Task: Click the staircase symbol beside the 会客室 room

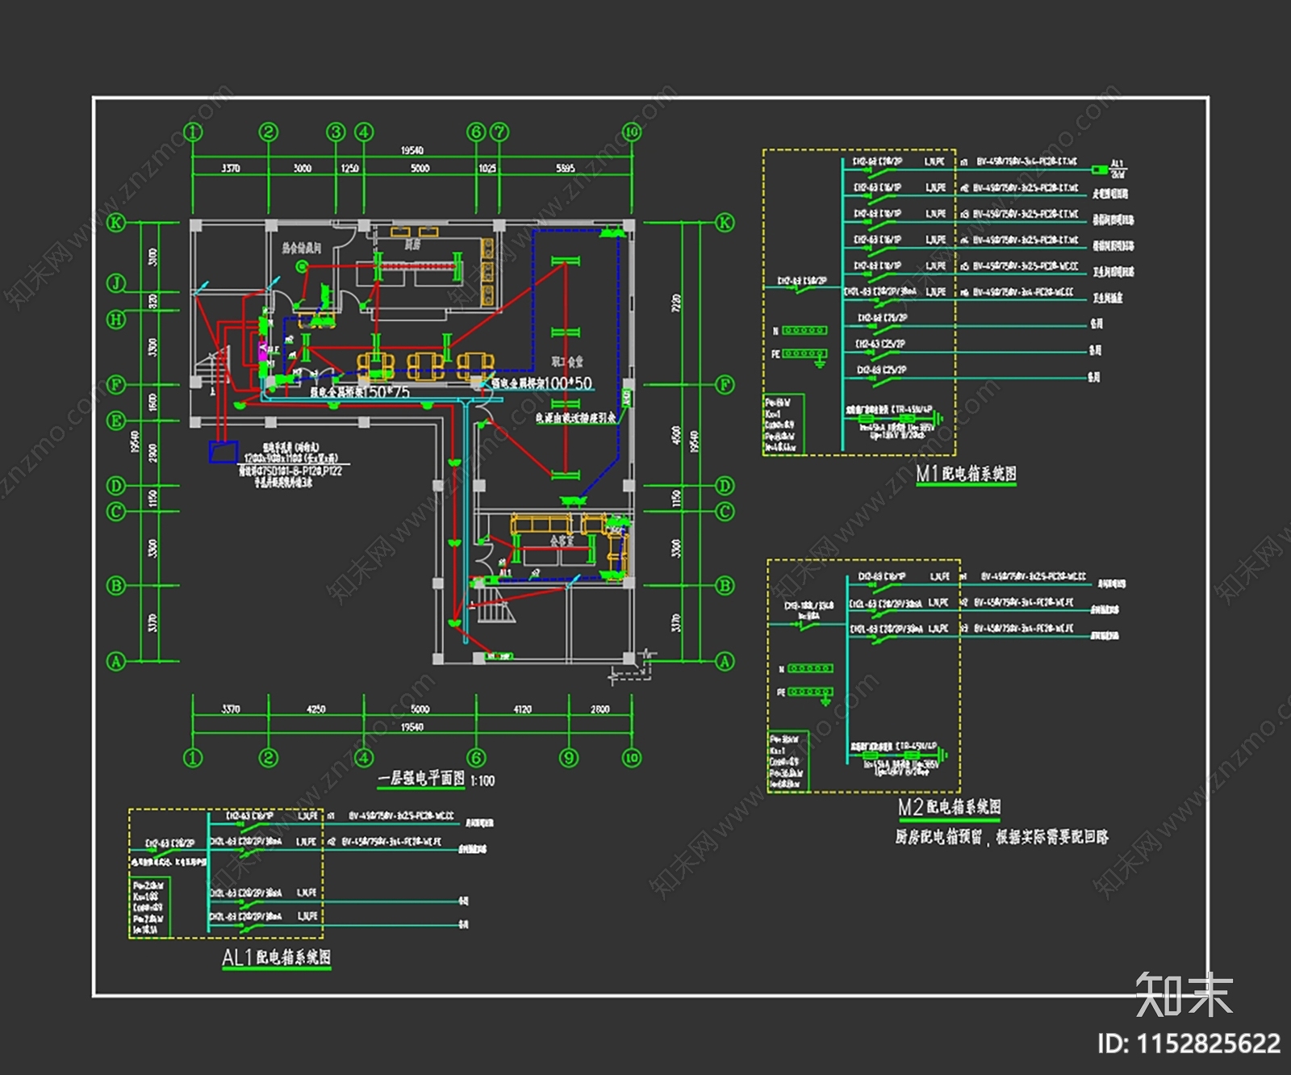Action: pyautogui.click(x=495, y=607)
